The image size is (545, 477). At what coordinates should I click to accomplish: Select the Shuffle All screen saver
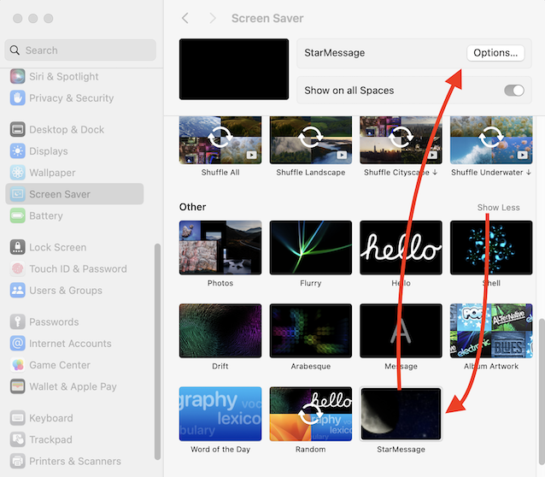coord(220,140)
